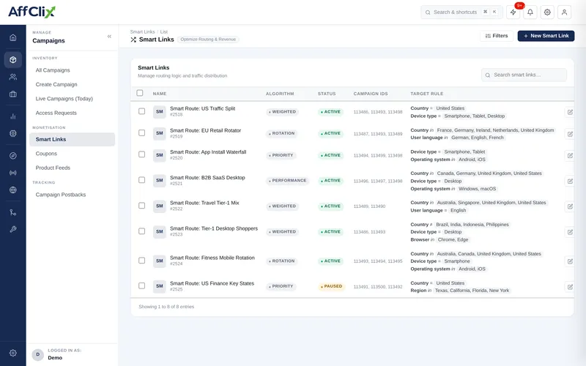Collapse the Campaigns sidebar panel
The image size is (586, 366).
point(109,37)
